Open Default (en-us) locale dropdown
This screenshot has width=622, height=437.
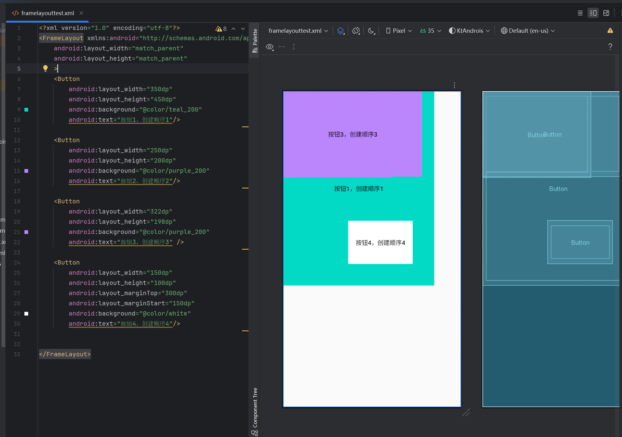pos(528,31)
